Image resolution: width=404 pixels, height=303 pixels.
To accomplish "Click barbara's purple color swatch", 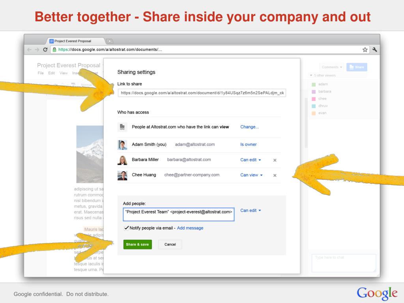I will coord(314,92).
